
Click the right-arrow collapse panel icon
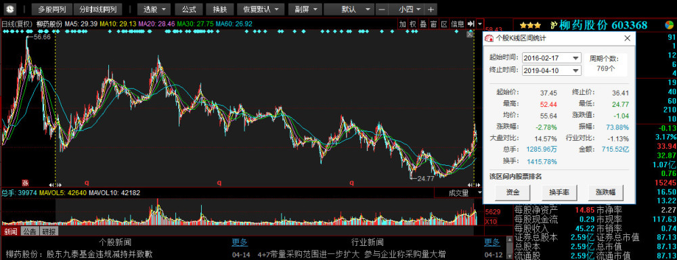pyautogui.click(x=471, y=24)
